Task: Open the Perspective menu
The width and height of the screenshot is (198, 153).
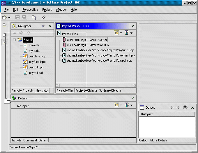Action: coord(30,10)
